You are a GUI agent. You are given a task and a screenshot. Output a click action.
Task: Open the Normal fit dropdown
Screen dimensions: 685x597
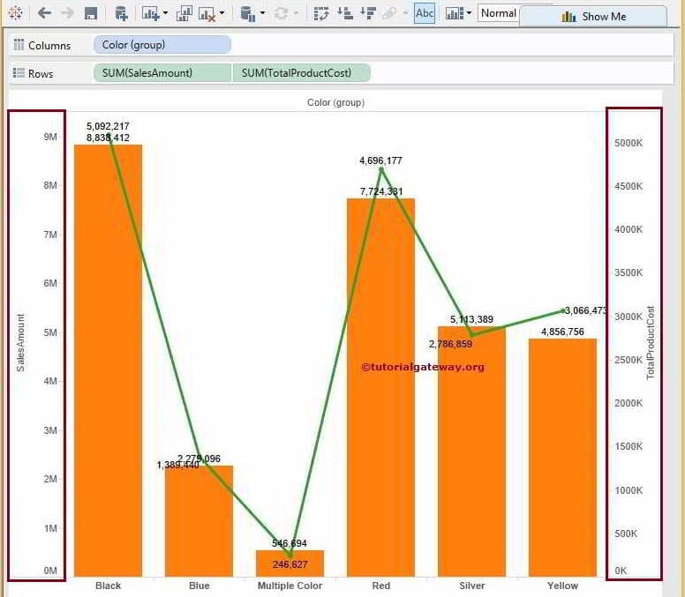coord(499,13)
